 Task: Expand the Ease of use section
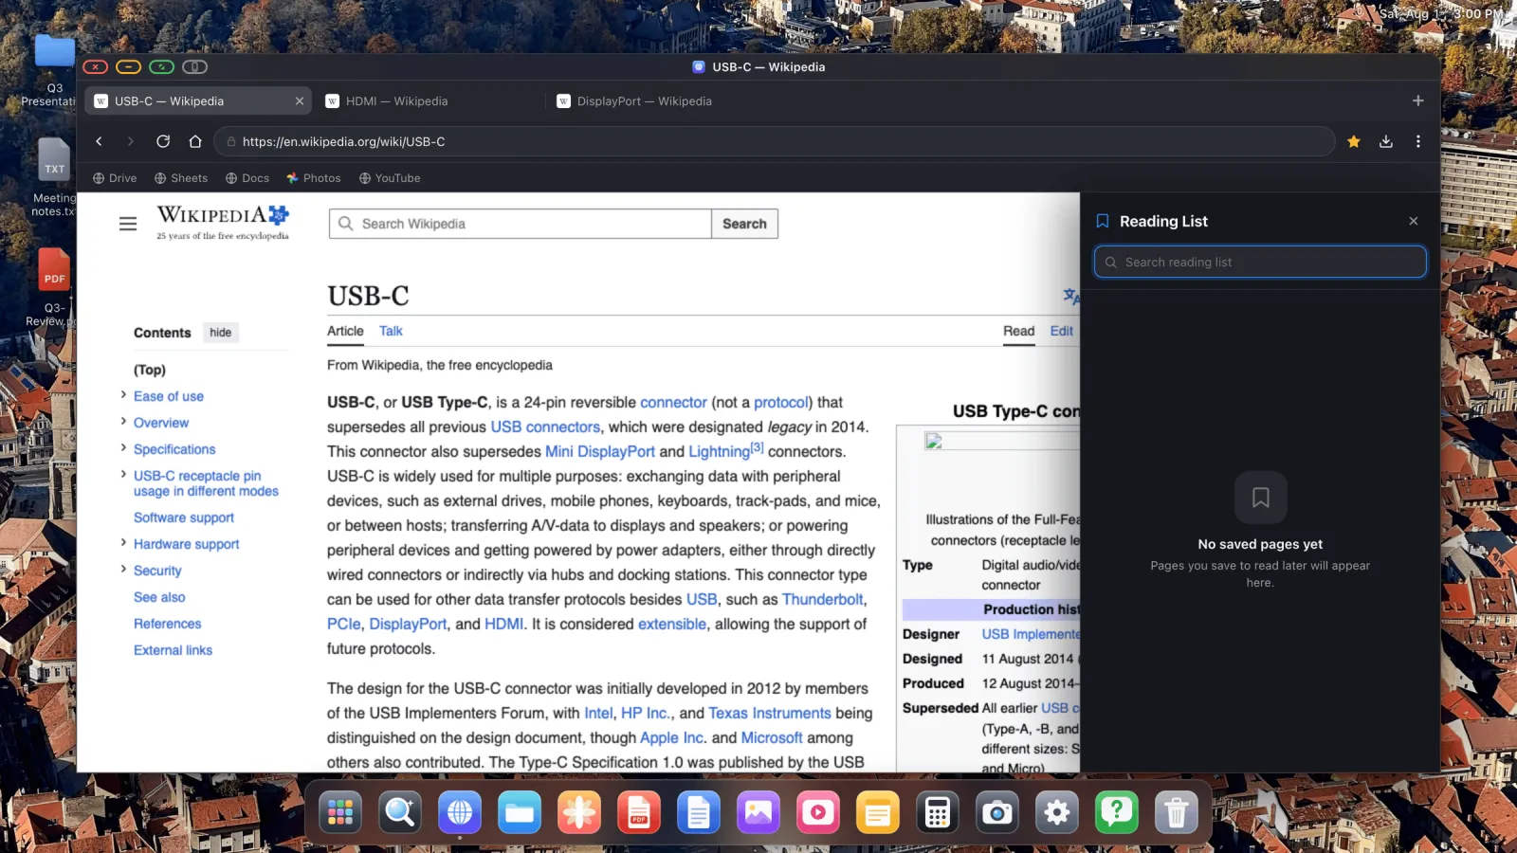[123, 395]
